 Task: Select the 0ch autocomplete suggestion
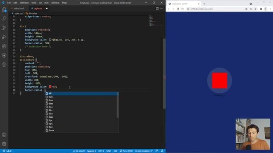pyautogui.click(x=81, y=97)
